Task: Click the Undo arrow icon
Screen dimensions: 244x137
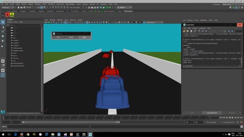Action: click(27, 8)
